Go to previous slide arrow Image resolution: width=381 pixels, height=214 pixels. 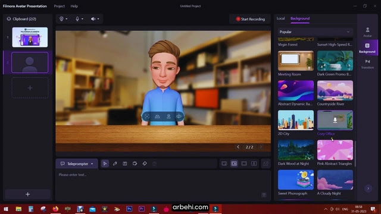click(x=238, y=147)
